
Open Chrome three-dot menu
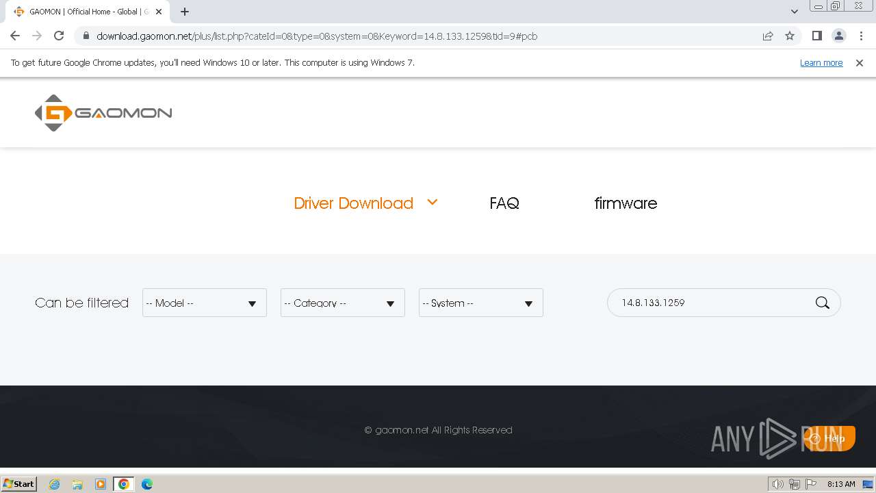tap(861, 36)
